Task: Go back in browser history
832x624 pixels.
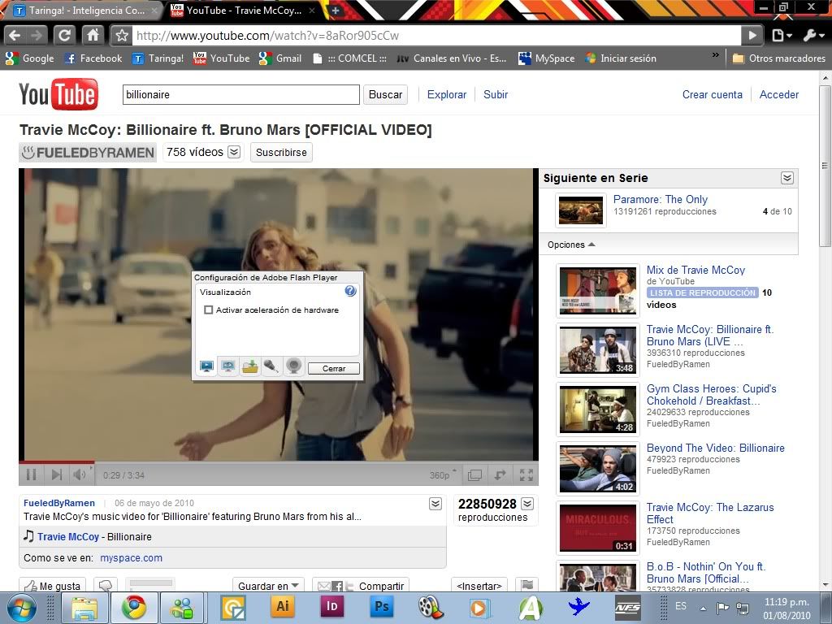Action: [x=15, y=36]
